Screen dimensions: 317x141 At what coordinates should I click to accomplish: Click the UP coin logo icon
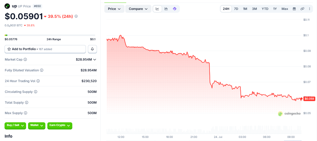[x=7, y=6]
